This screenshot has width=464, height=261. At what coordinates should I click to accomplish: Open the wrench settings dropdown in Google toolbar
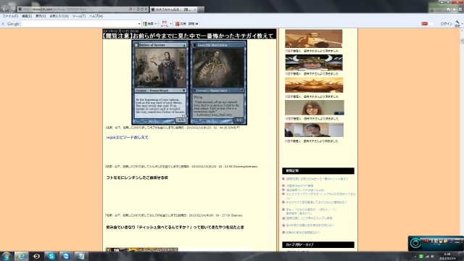[x=458, y=24]
